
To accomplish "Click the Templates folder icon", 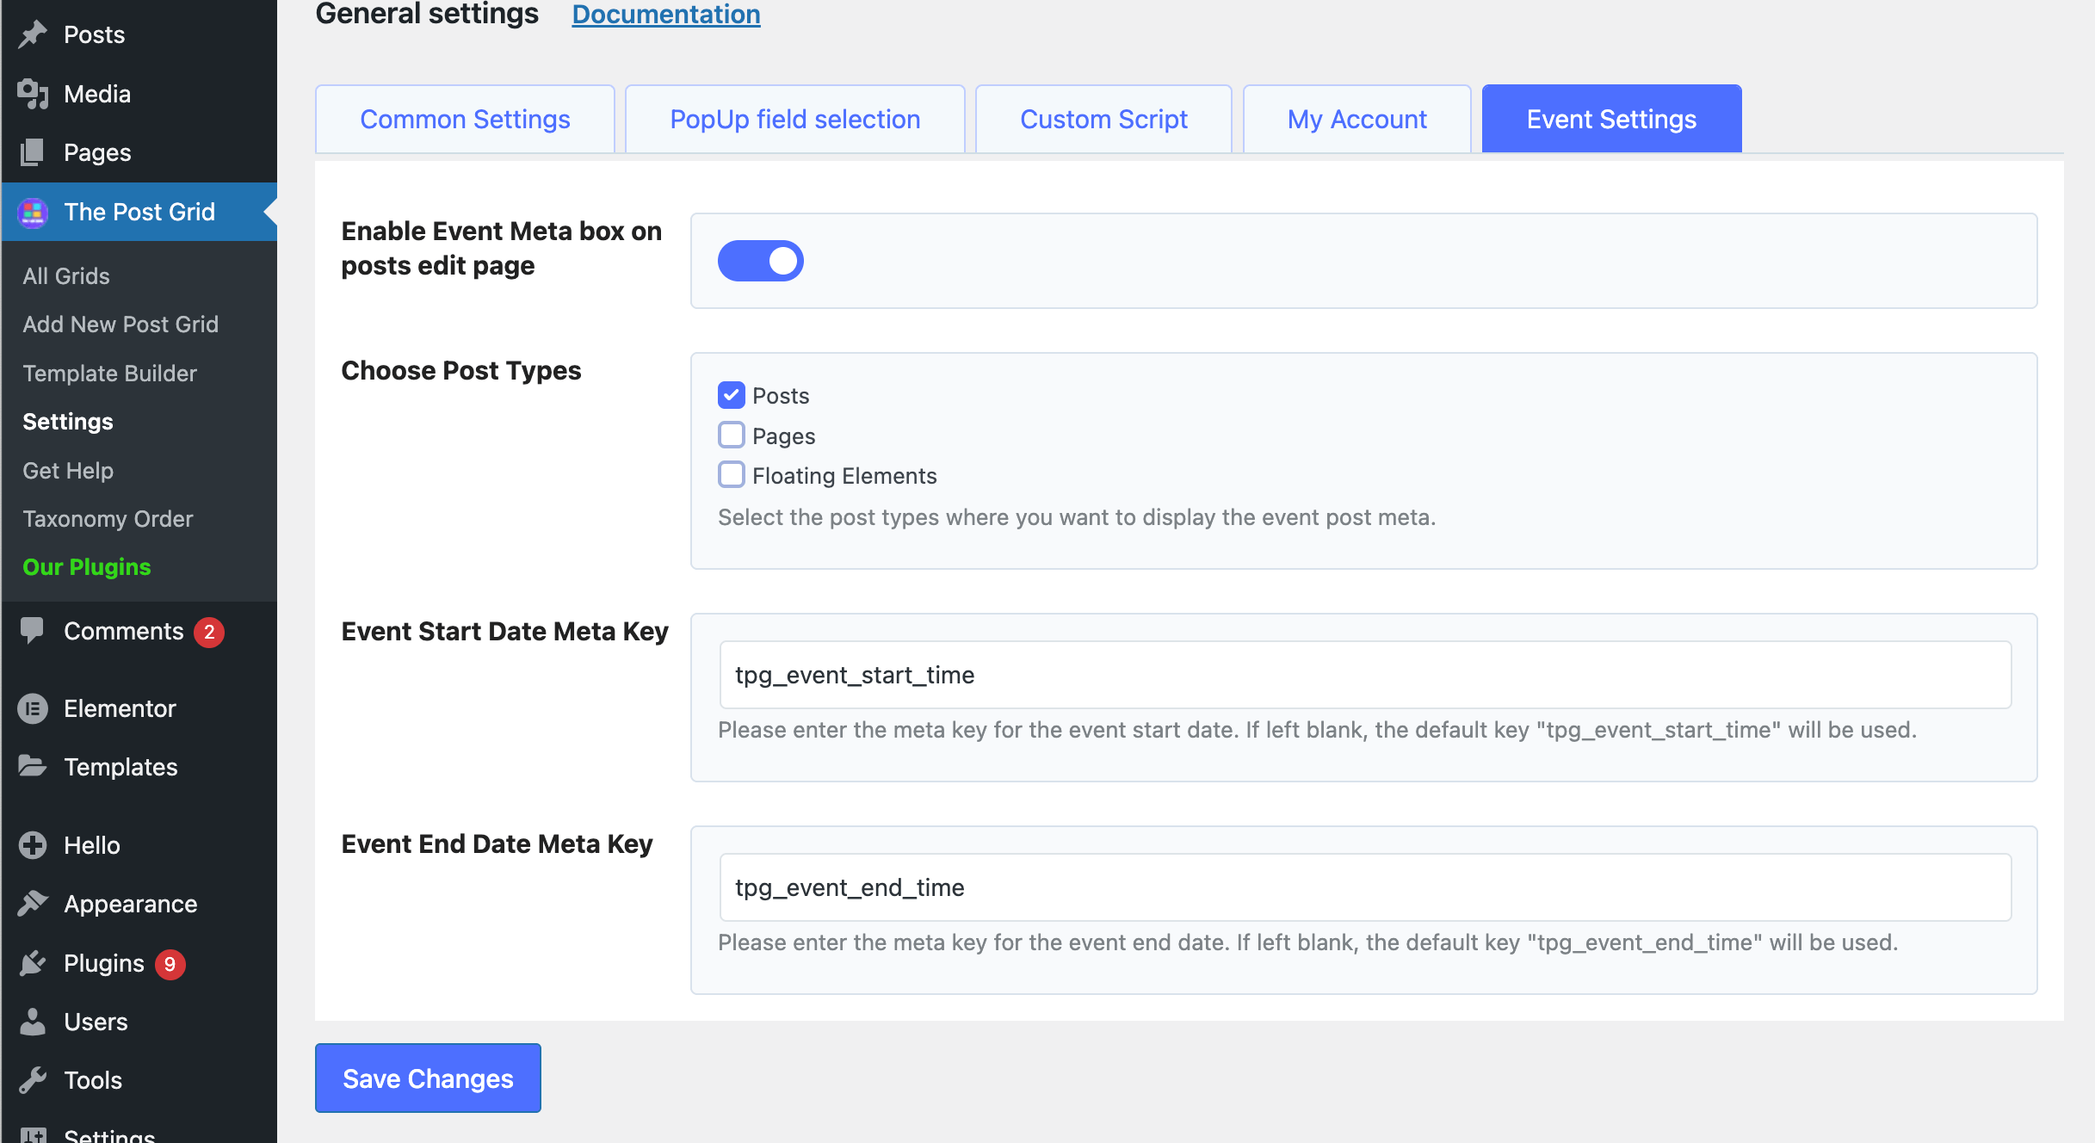I will (x=33, y=766).
